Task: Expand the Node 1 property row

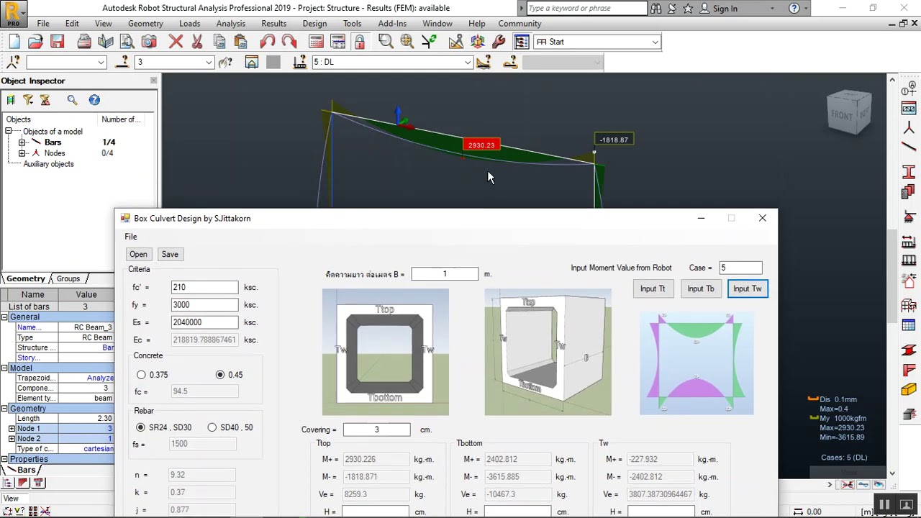Action: 12,429
